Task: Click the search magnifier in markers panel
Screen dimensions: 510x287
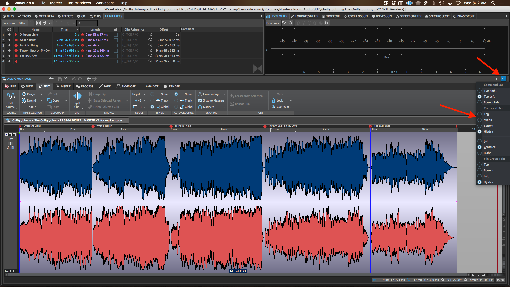Action: tap(79, 23)
